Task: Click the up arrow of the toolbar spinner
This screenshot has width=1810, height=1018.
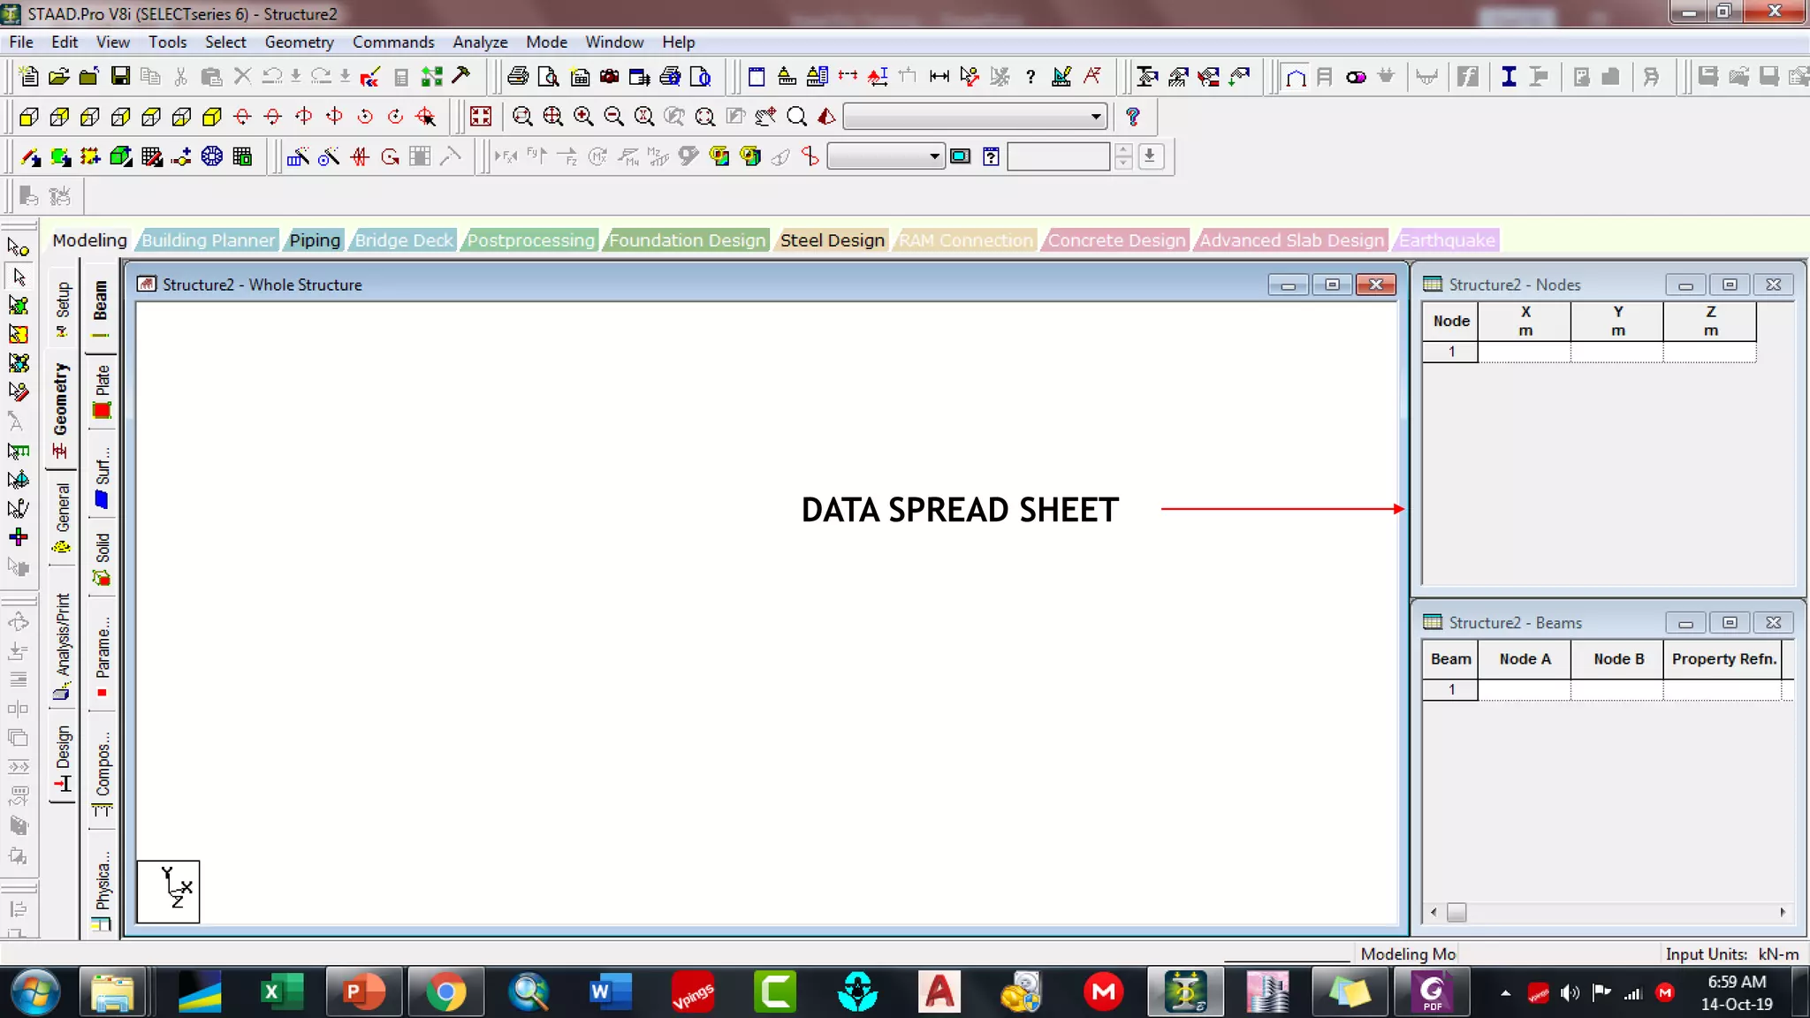Action: (1122, 151)
